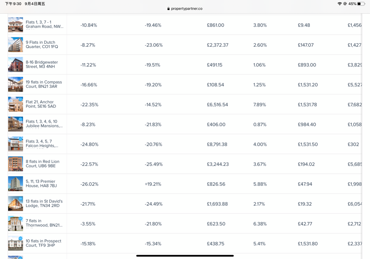Screen dimensions: 370x259
Task: Select the -19.46% value in Graham Road row
Action: click(x=153, y=25)
